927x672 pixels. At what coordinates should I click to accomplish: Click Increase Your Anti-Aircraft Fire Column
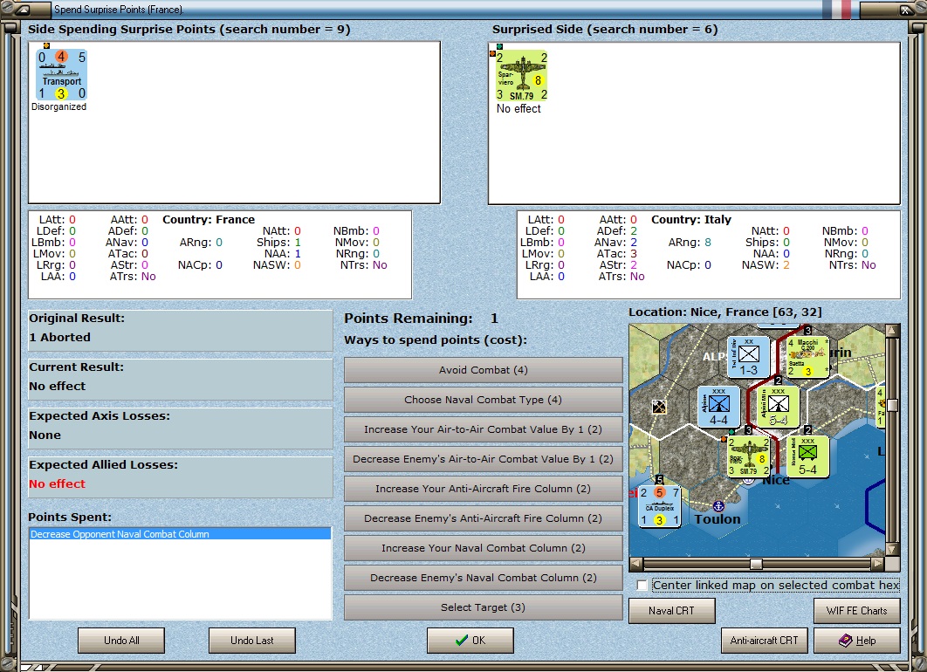coord(483,489)
